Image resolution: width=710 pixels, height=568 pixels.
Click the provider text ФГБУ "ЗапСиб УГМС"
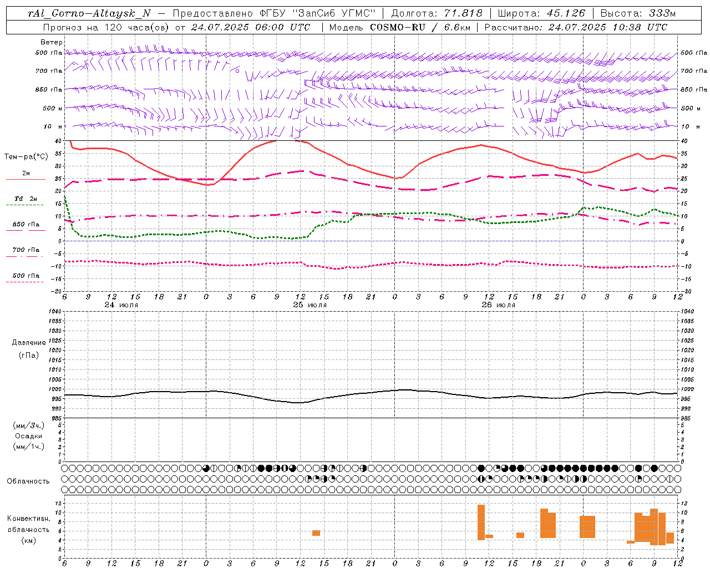[x=318, y=13]
